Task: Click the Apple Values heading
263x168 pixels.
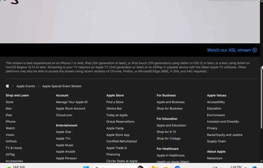Action: [x=217, y=95]
